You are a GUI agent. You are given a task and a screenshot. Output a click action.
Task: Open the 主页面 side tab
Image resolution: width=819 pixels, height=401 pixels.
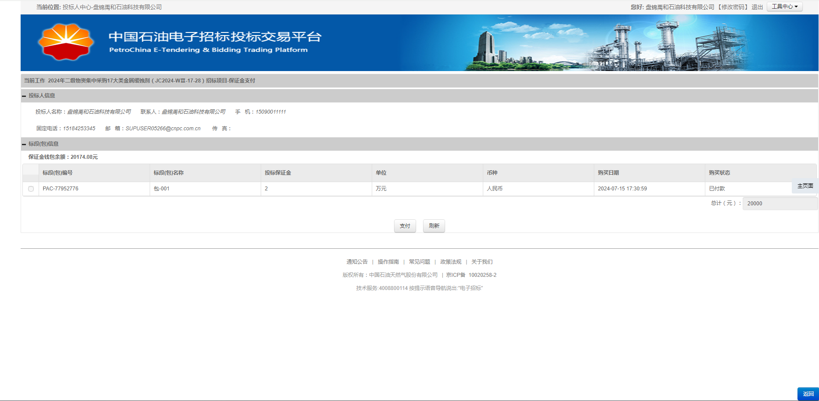pyautogui.click(x=805, y=186)
